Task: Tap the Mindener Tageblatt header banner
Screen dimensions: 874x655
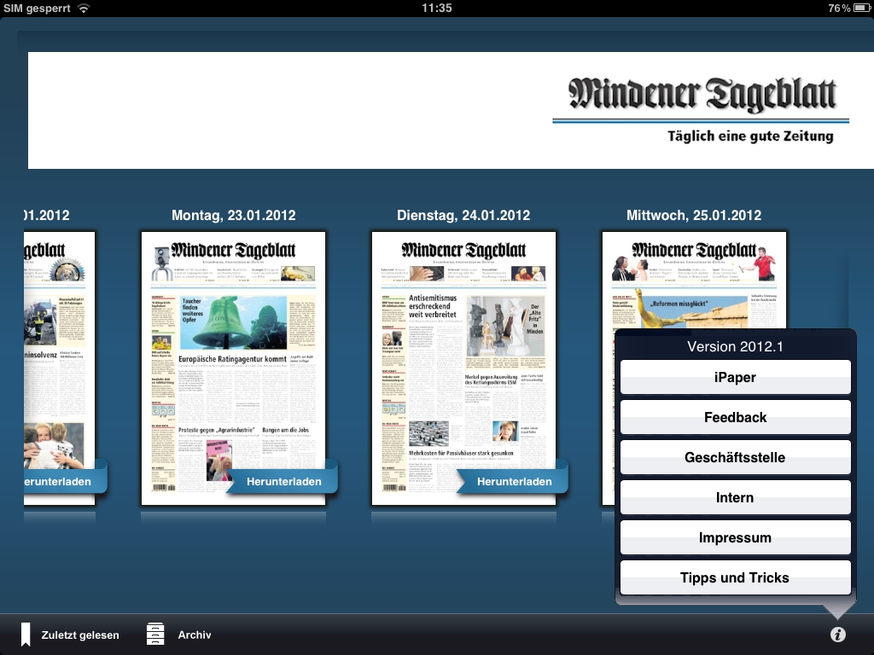Action: (451, 110)
